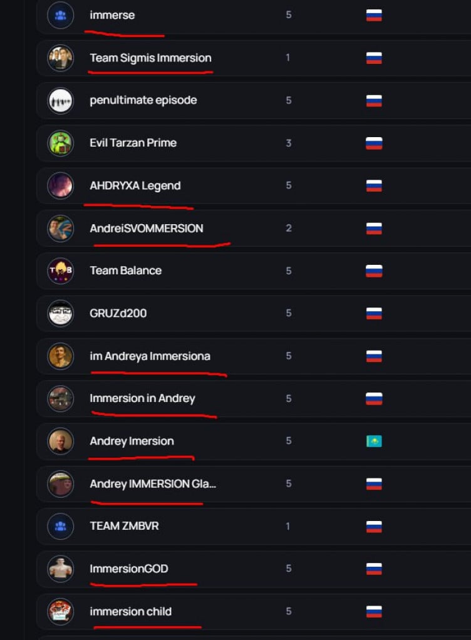The width and height of the screenshot is (471, 640).
Task: Open AHDRYXA Legend team name
Action: 135,186
